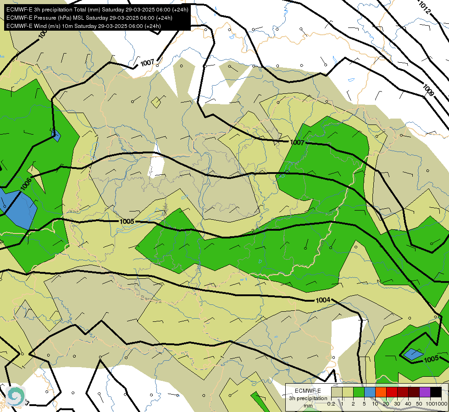Click the 1005 label beside small blue patch
449x412 pixels.
tap(431, 359)
